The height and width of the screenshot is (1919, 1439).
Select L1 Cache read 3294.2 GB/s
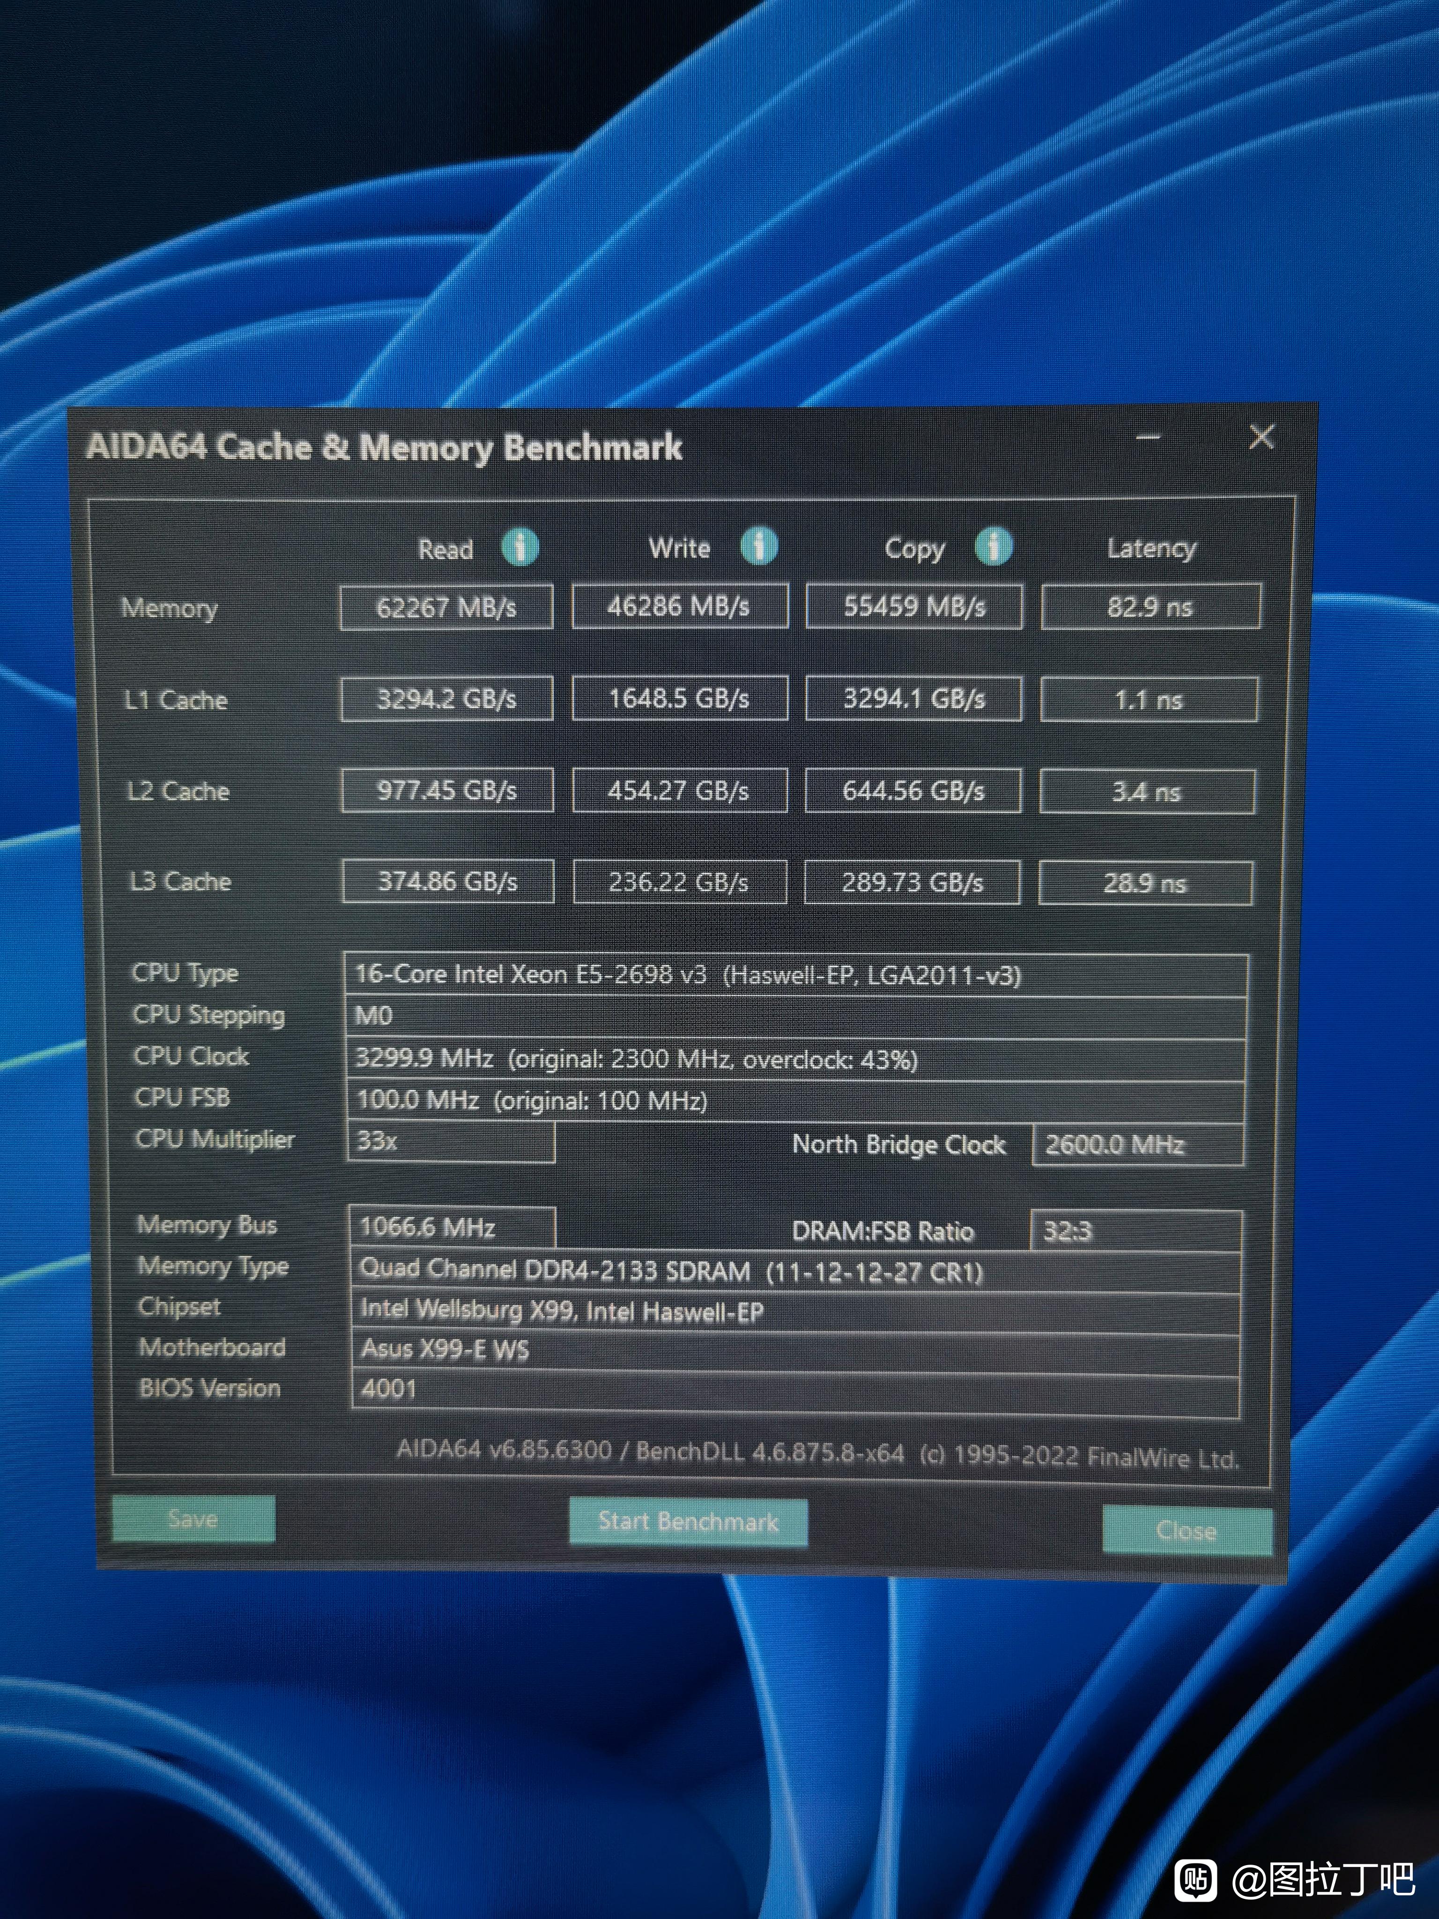(447, 699)
